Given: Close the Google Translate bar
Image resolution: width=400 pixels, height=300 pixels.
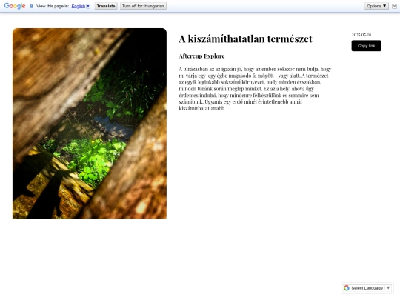Looking at the screenshot, I should tap(394, 6).
